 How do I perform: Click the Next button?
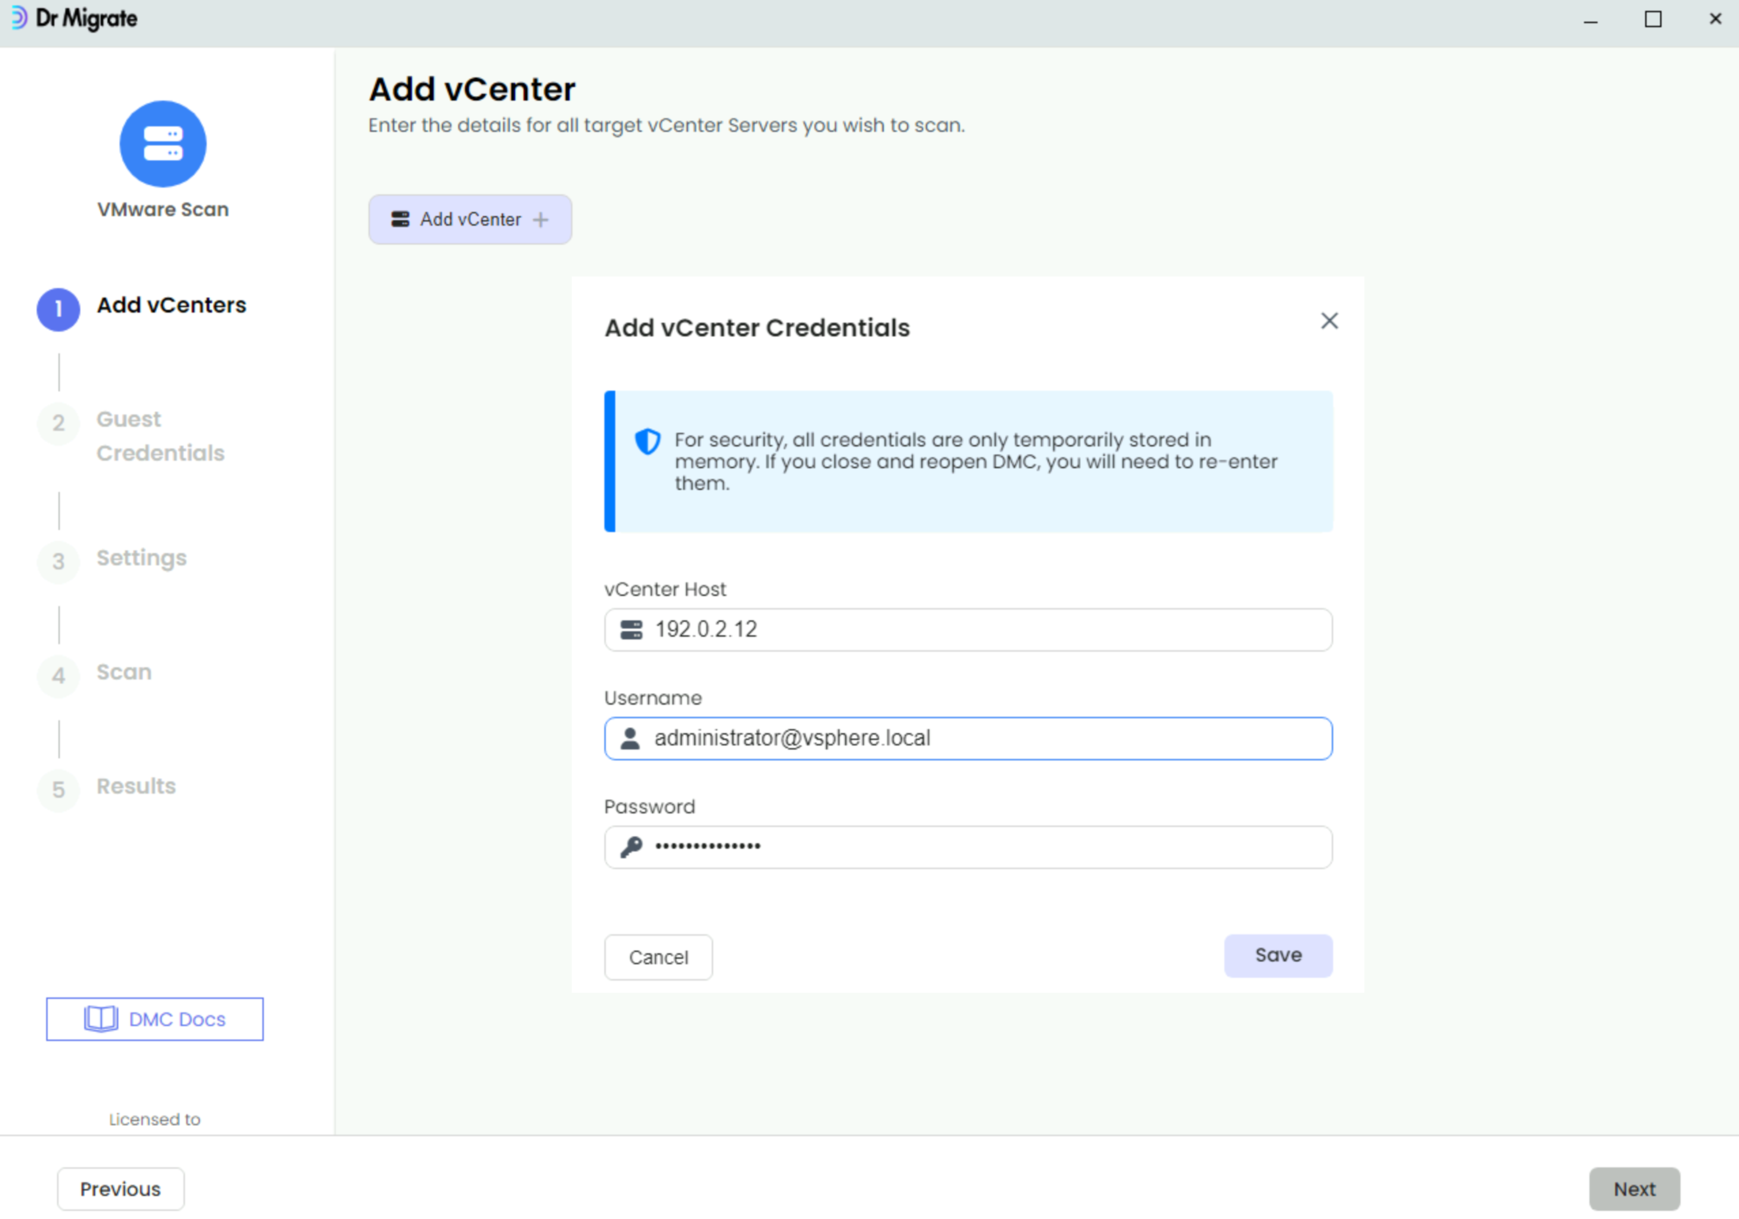[x=1634, y=1189]
